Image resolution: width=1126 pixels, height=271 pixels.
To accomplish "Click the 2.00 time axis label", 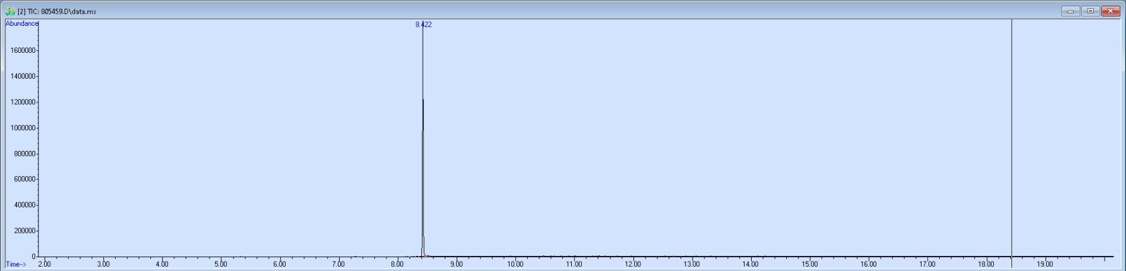I will click(44, 264).
